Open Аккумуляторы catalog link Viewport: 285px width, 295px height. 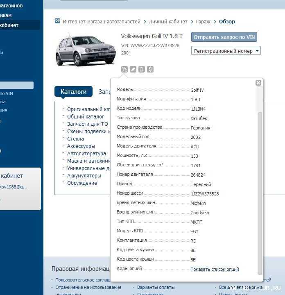tap(84, 176)
